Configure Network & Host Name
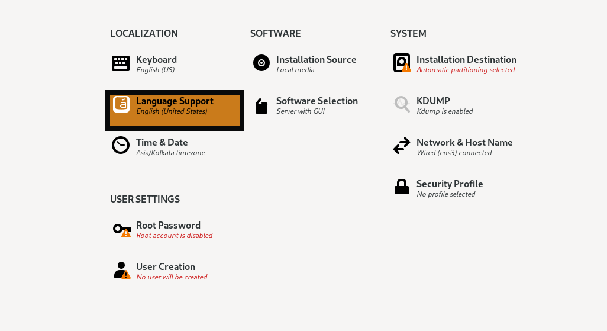Viewport: 607px width, 331px height. pos(464,143)
